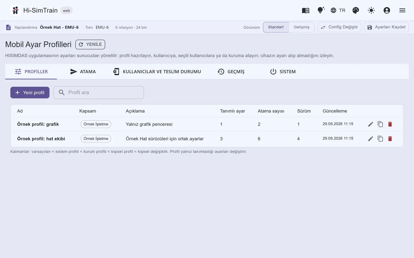Image resolution: width=414 pixels, height=258 pixels.
Task: Edit the grafik profile with pencil icon
Action: tap(371, 124)
